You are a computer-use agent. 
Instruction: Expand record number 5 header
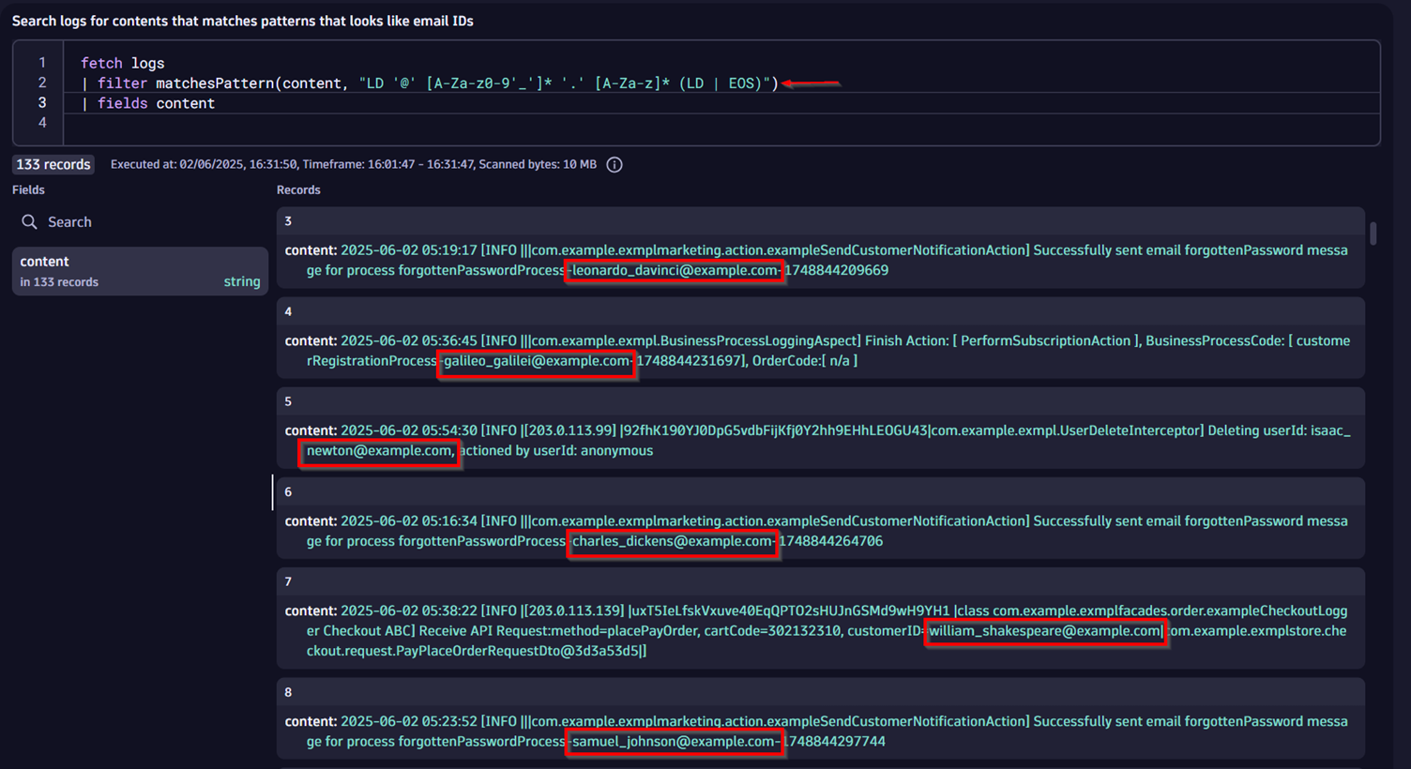(819, 401)
